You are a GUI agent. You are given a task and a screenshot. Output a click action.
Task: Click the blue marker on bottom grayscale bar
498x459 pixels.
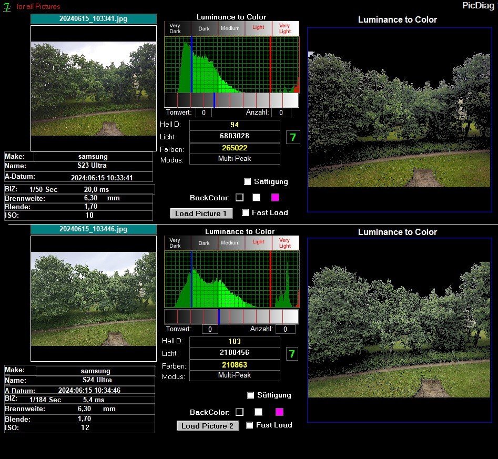219,316
